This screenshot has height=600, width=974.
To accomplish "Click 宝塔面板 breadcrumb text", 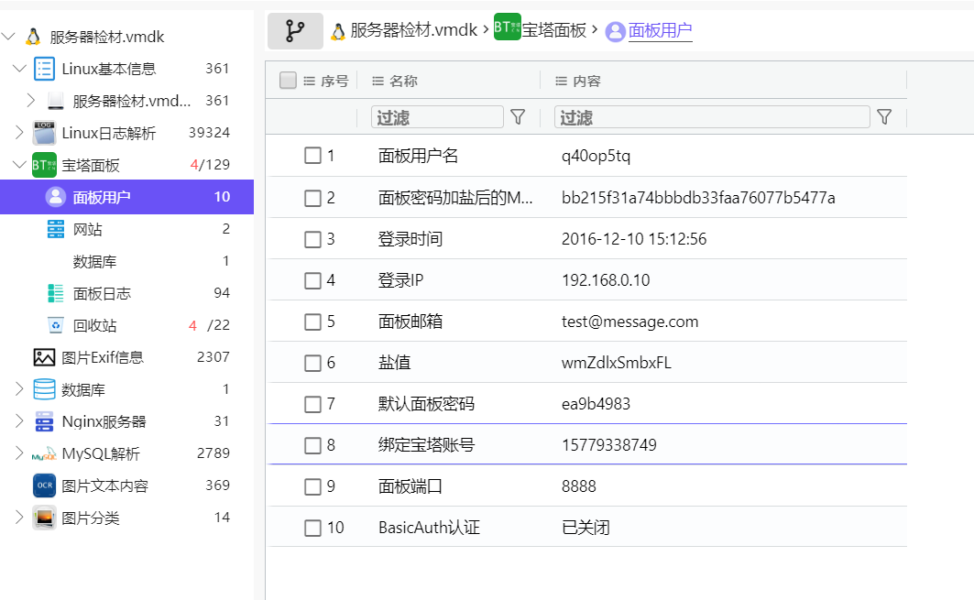I will 554,30.
